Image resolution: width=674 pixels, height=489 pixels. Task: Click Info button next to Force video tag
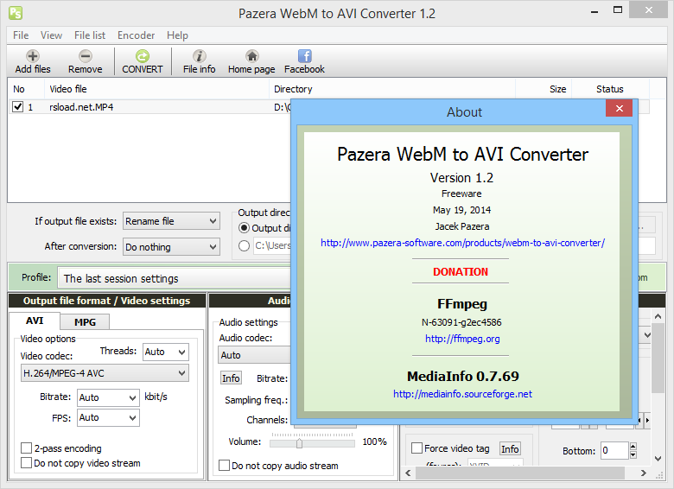(510, 449)
